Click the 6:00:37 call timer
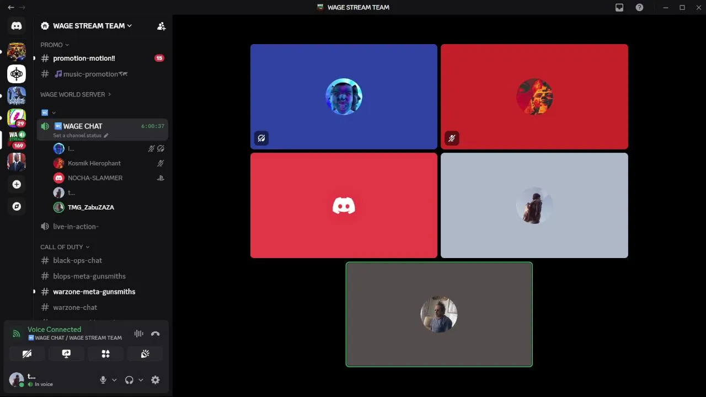Viewport: 706px width, 397px height. 153,126
